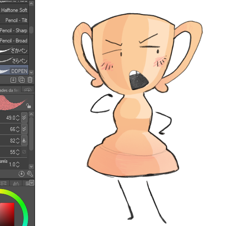Click the sub tool list scroll-down arrow
The height and width of the screenshot is (226, 245).
[x=31, y=72]
